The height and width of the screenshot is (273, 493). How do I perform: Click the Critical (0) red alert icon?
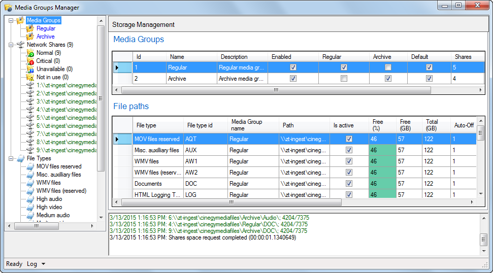click(x=30, y=61)
